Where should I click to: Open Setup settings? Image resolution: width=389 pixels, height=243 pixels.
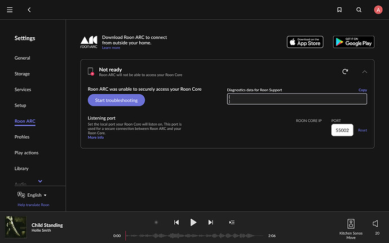click(20, 105)
